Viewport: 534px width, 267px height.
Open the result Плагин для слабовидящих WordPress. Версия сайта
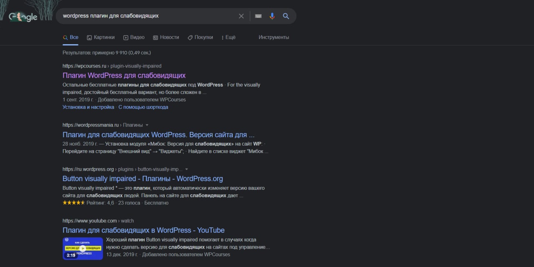coord(159,135)
